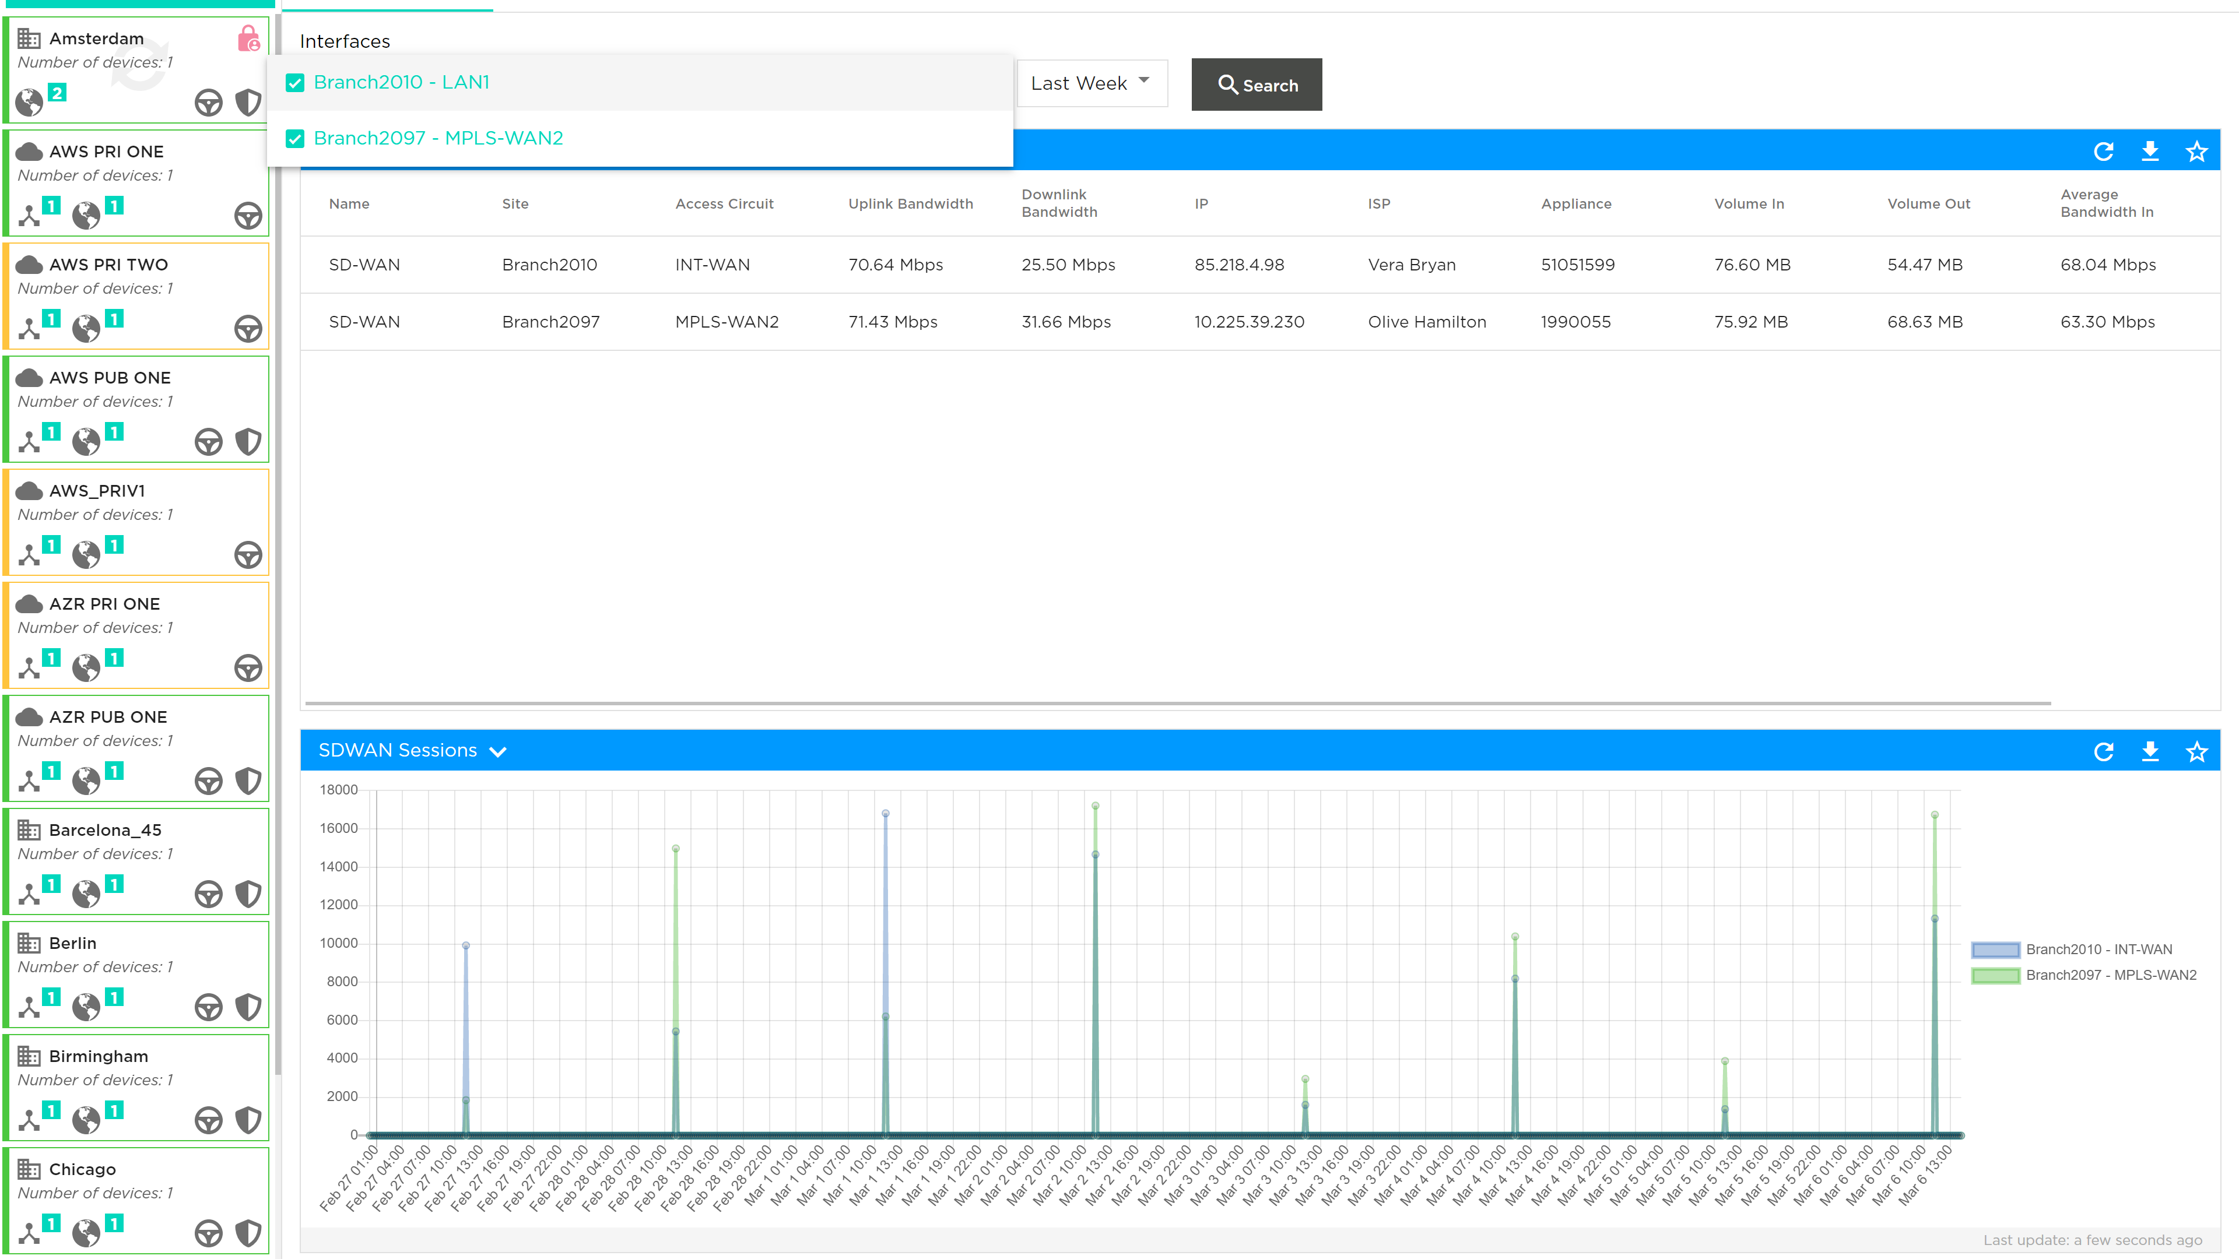Click Branch2010 site cell in table
Image resolution: width=2239 pixels, height=1259 pixels.
pyautogui.click(x=549, y=264)
